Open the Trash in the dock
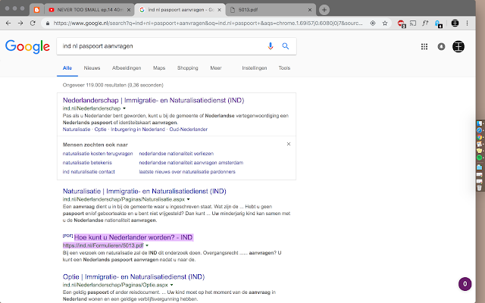The image size is (485, 303). (x=479, y=188)
